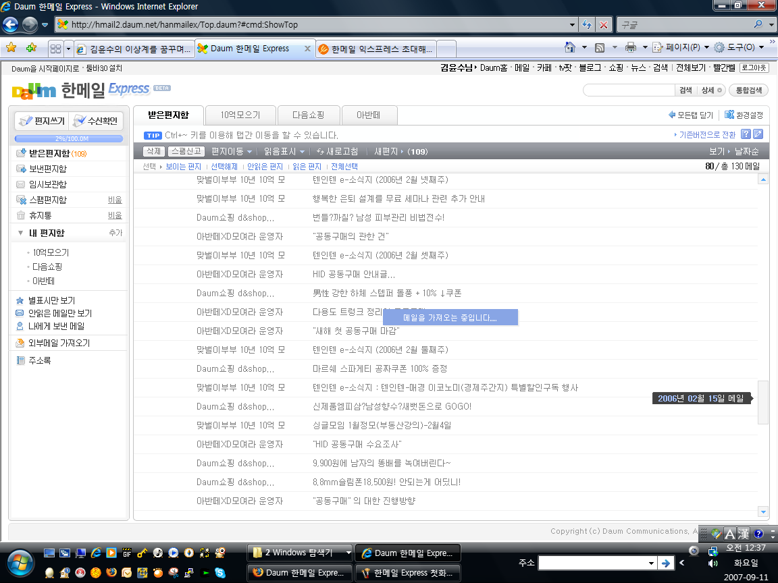This screenshot has width=778, height=583.
Task: Open the IE 페이지(P) page menu
Action: click(681, 47)
